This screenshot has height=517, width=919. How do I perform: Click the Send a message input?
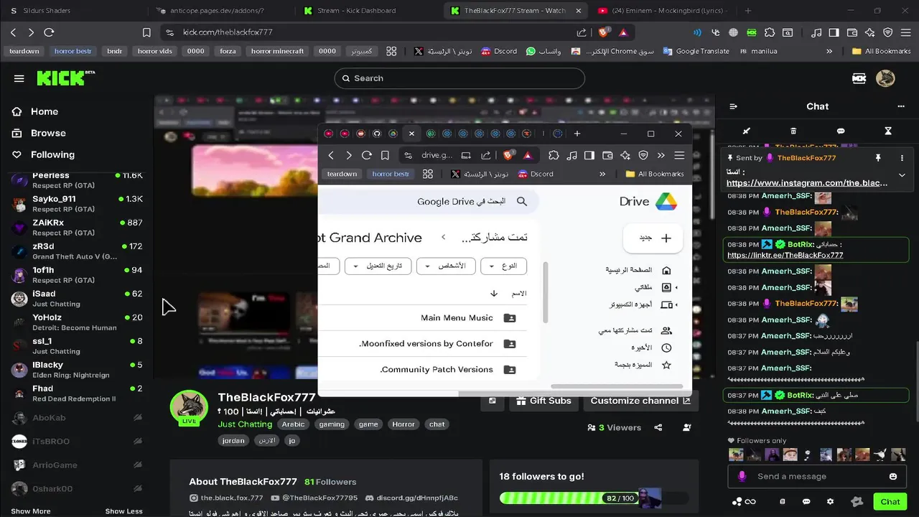pos(816,476)
